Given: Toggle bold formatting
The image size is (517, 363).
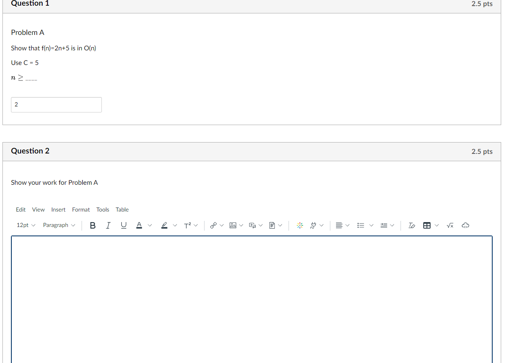Looking at the screenshot, I should pos(93,225).
